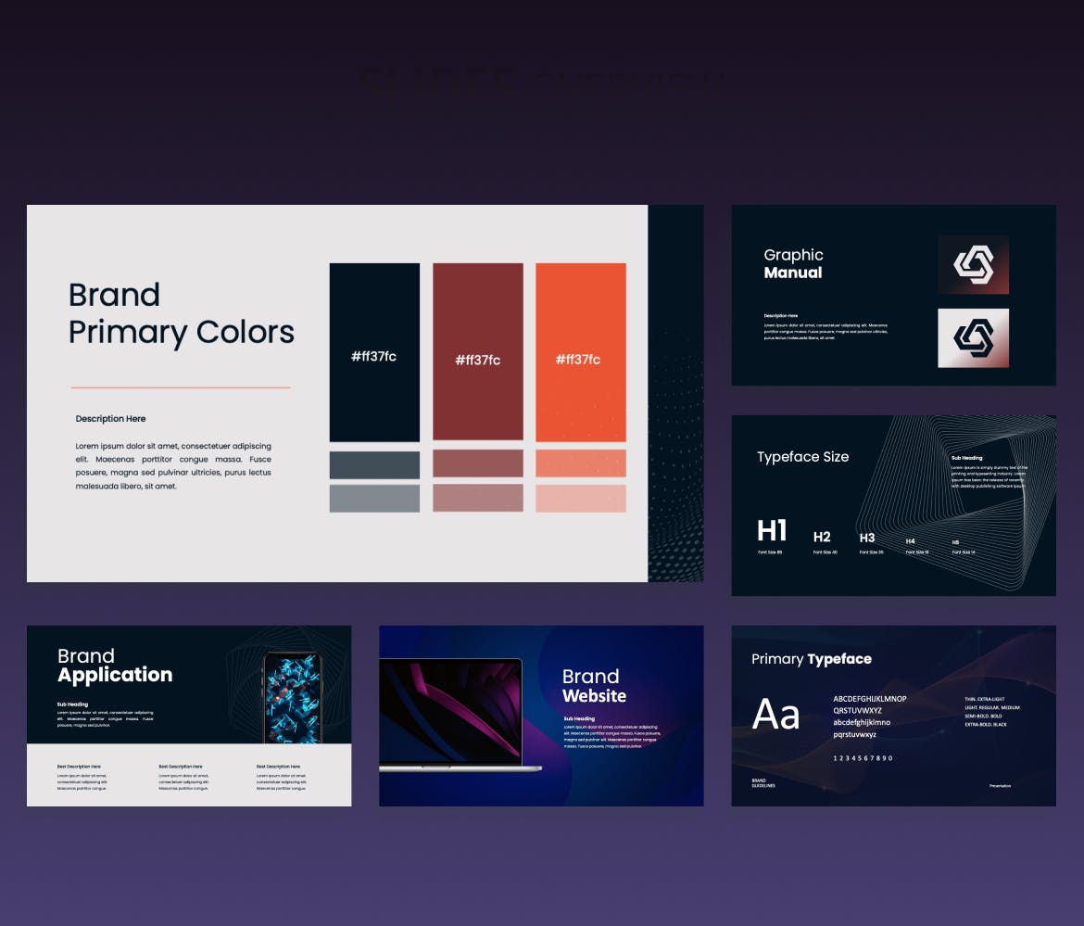The width and height of the screenshot is (1084, 926).
Task: Select the phone mockup in Brand Application slide
Action: (x=292, y=697)
